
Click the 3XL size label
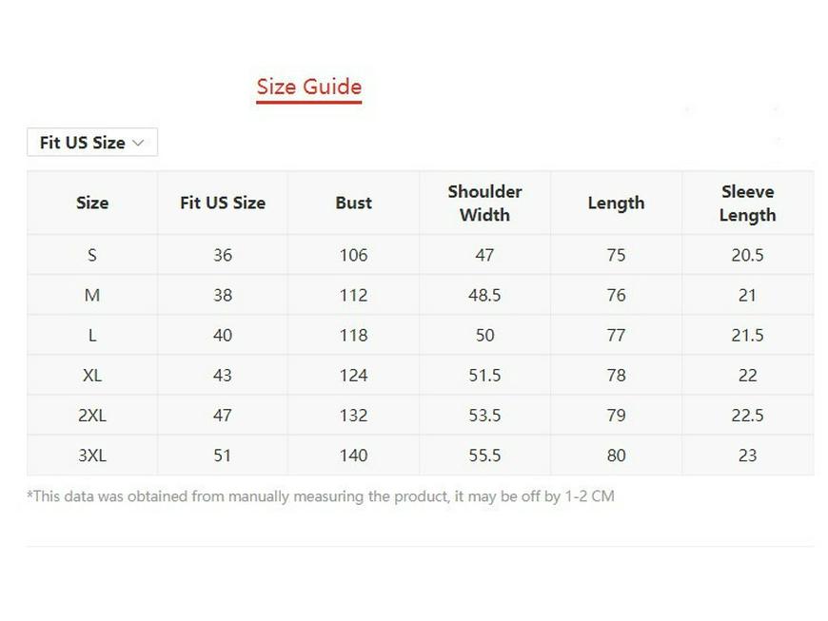point(92,455)
